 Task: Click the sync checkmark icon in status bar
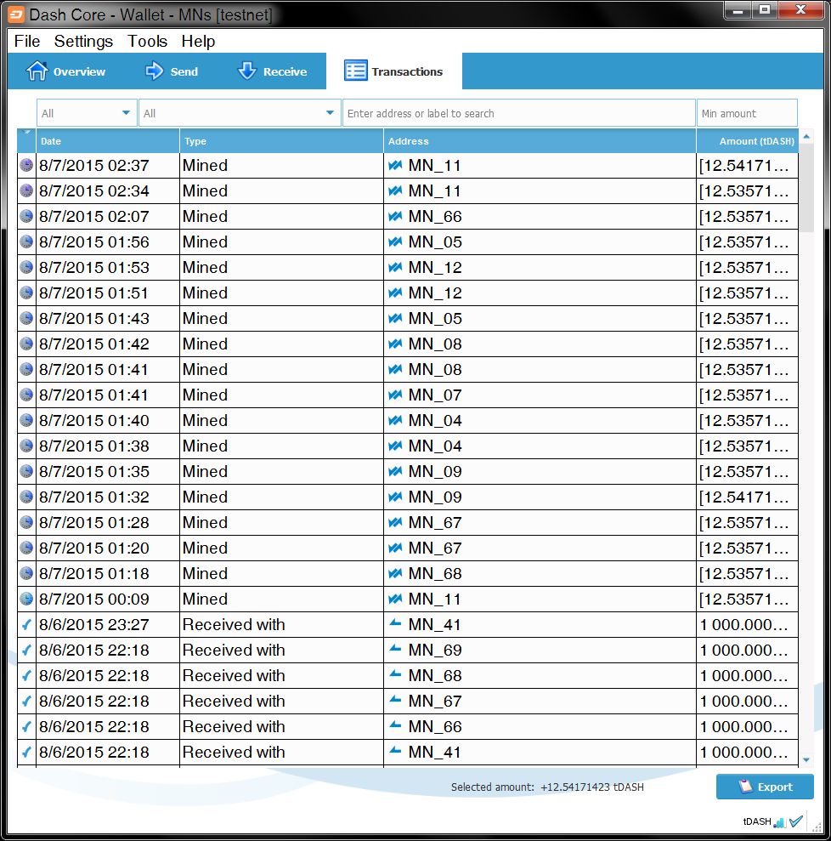click(796, 821)
